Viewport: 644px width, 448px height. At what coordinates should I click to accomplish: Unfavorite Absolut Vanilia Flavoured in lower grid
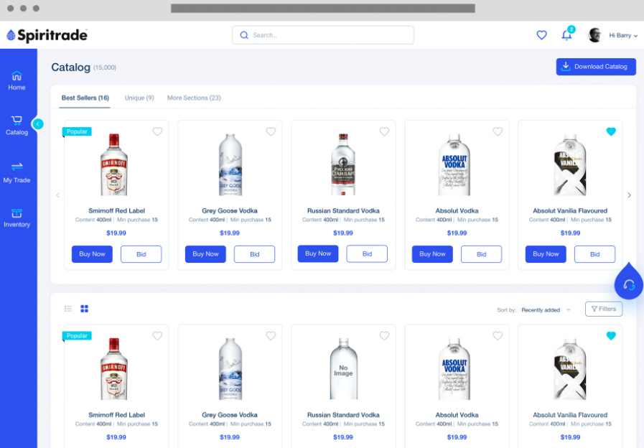[611, 335]
